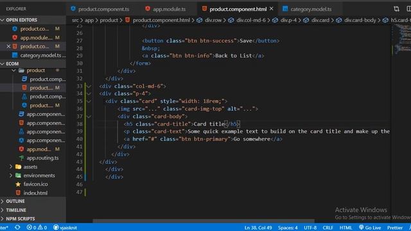Click the product folder icon

pyautogui.click(x=21, y=70)
